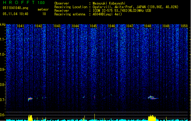The width and height of the screenshot is (191, 121).
Task: Click the 1043 time axis label
Action: [x=57, y=26]
